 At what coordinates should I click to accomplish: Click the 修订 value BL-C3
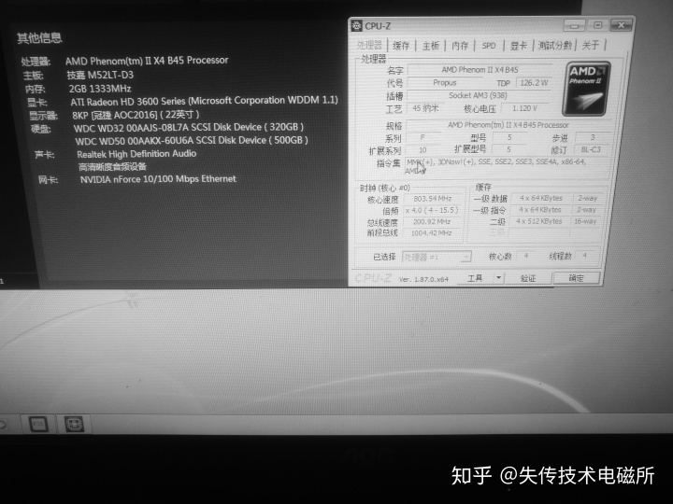591,149
